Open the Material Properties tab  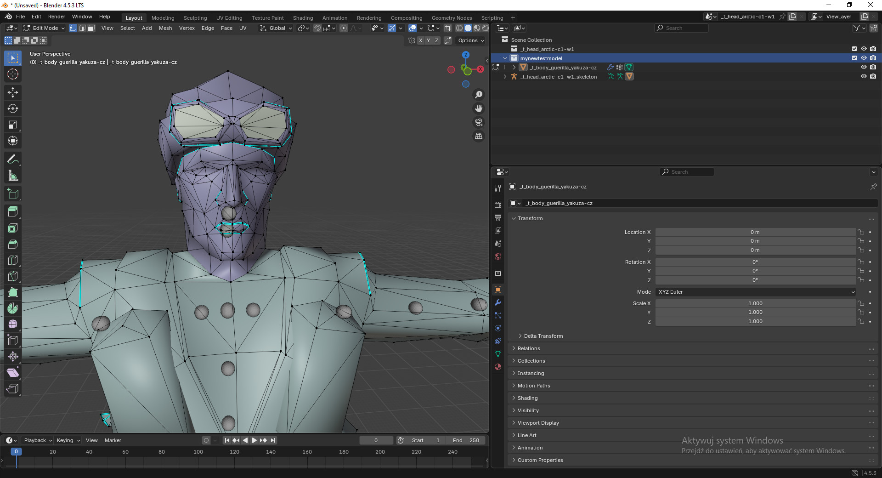pyautogui.click(x=498, y=367)
